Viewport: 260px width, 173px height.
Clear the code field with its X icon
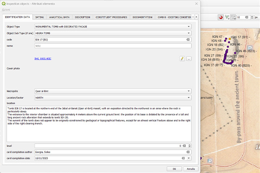point(188,39)
